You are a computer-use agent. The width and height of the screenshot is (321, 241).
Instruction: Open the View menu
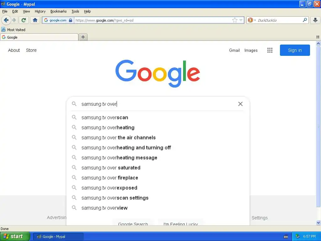[26, 11]
